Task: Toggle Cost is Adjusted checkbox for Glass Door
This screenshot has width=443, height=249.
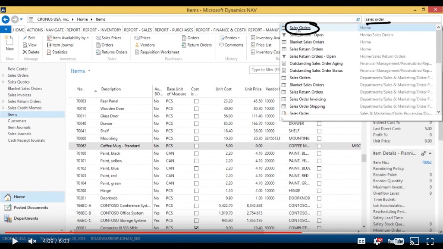Action: 196,116
